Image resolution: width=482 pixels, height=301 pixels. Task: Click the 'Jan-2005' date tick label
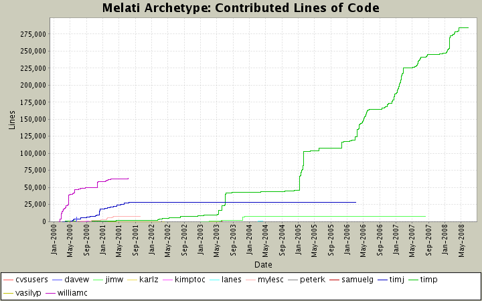(x=298, y=241)
